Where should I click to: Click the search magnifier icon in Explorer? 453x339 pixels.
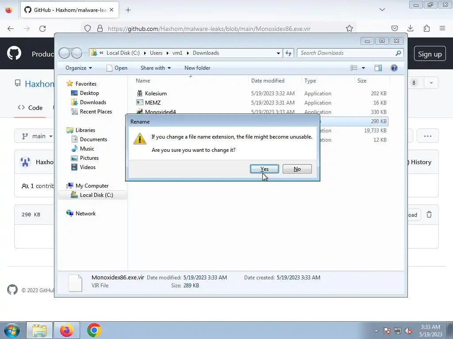(398, 53)
